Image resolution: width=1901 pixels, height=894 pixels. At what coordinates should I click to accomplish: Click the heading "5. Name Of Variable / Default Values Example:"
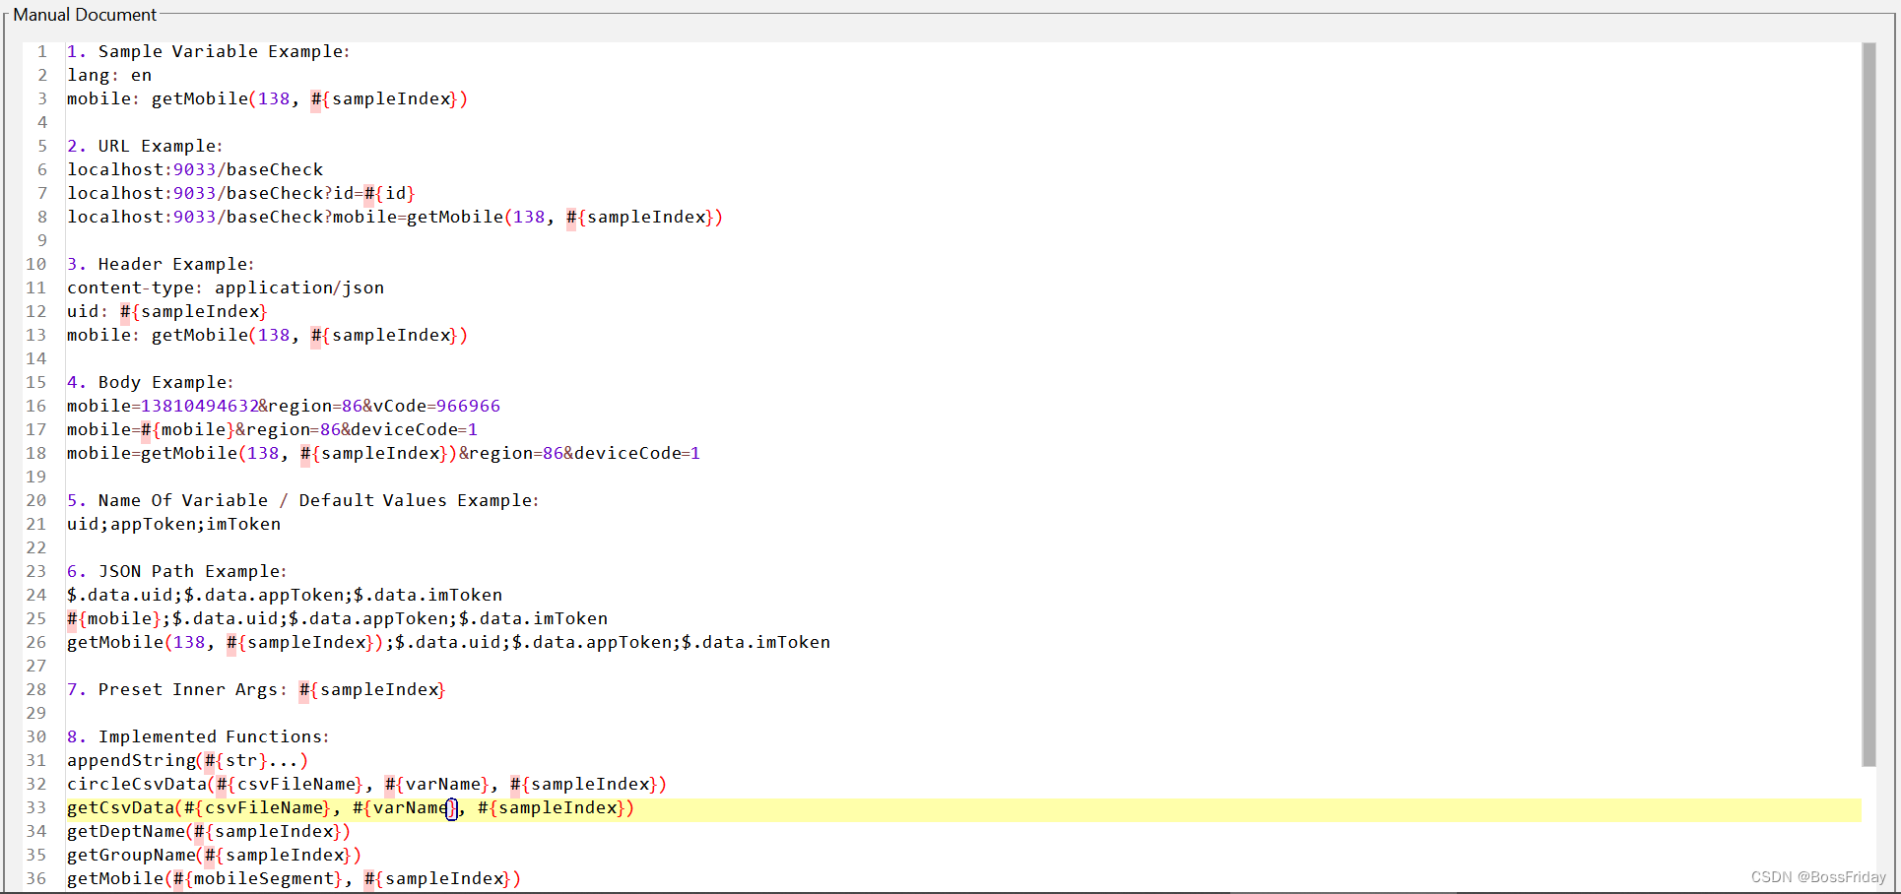[x=303, y=500]
